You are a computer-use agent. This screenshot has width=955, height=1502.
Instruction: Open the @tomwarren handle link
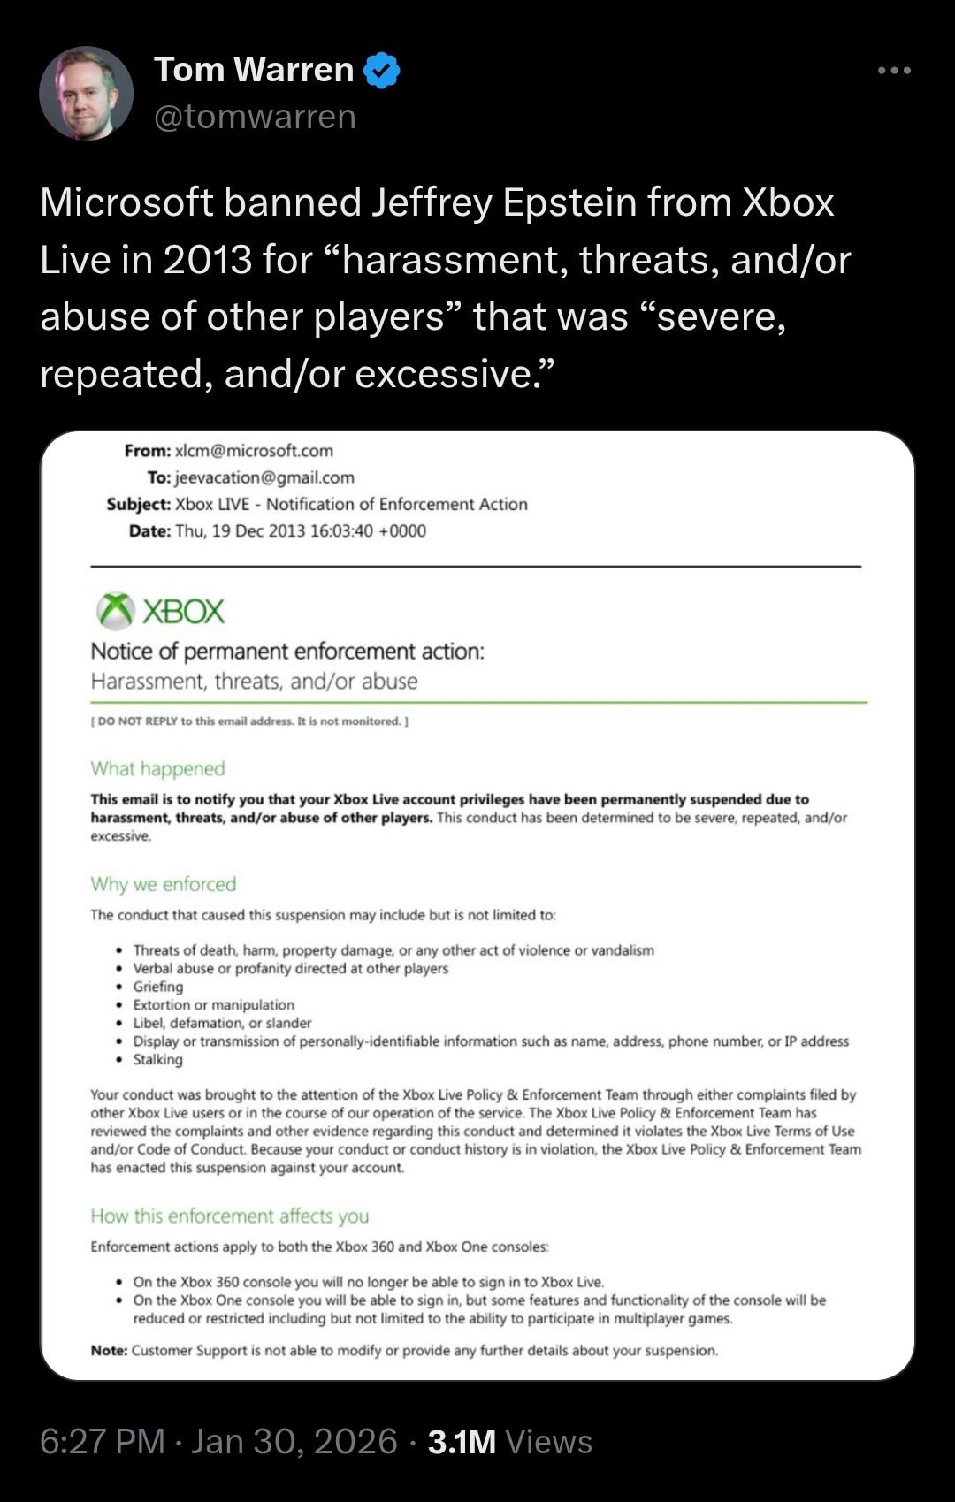click(x=255, y=117)
